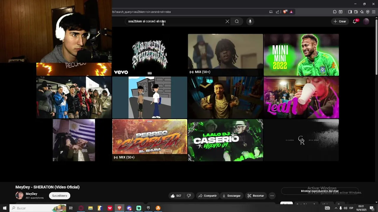Click the Brave Shields lion icon
Image resolution: width=378 pixels, height=212 pixels.
pos(285,12)
